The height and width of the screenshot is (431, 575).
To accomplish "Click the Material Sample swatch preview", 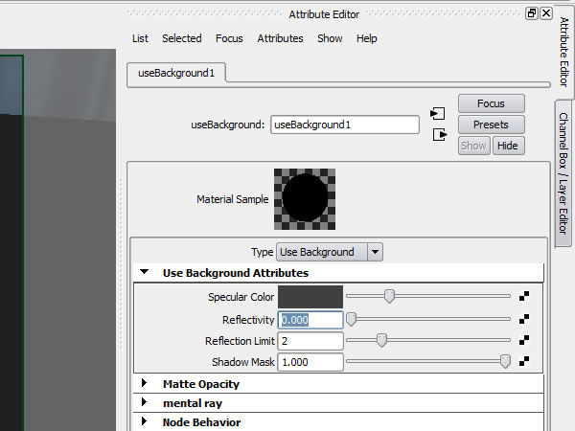I will [x=305, y=199].
